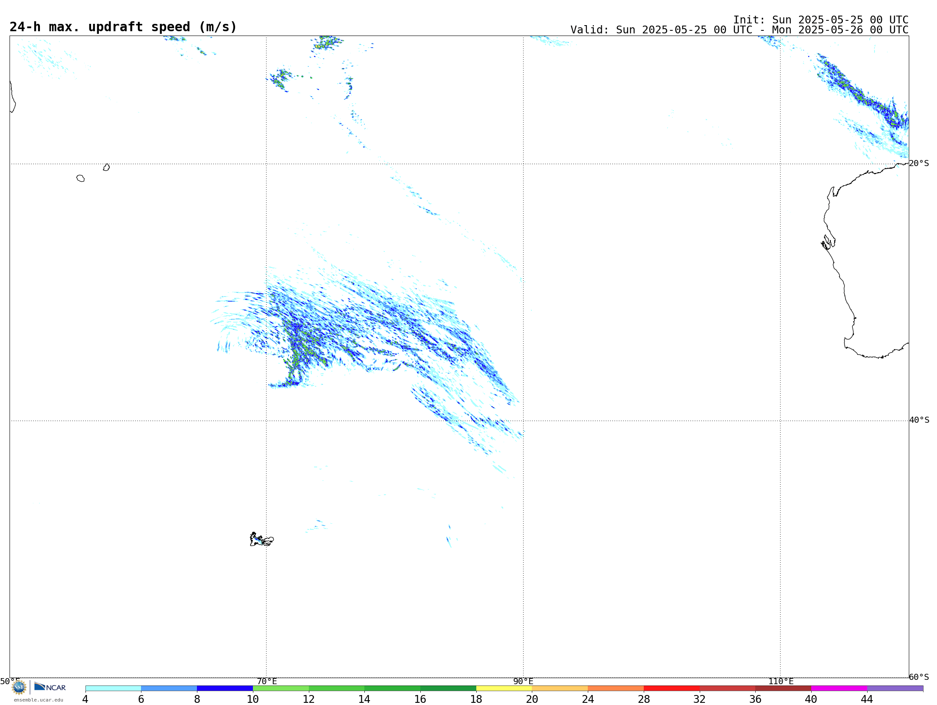Screen dimensions: 937x705
Task: Click the NSF logo icon
Action: click(19, 687)
